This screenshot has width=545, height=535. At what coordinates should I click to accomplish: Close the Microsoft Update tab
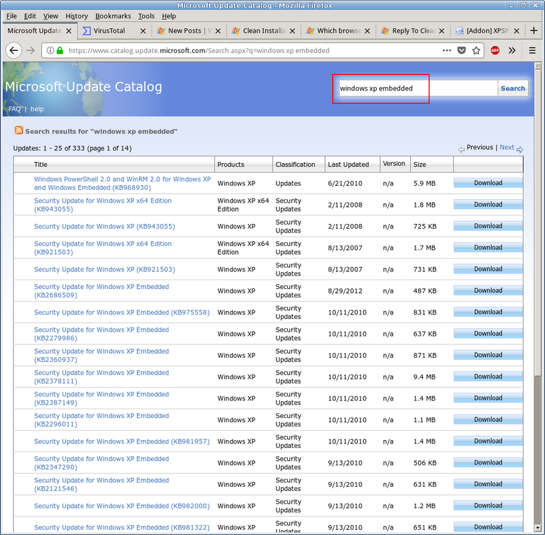(69, 31)
